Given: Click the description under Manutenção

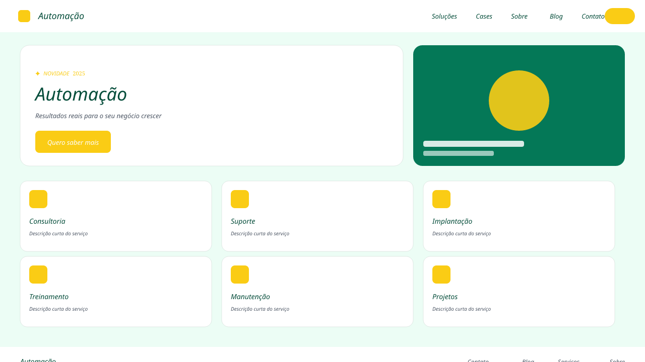Looking at the screenshot, I should pos(260,309).
